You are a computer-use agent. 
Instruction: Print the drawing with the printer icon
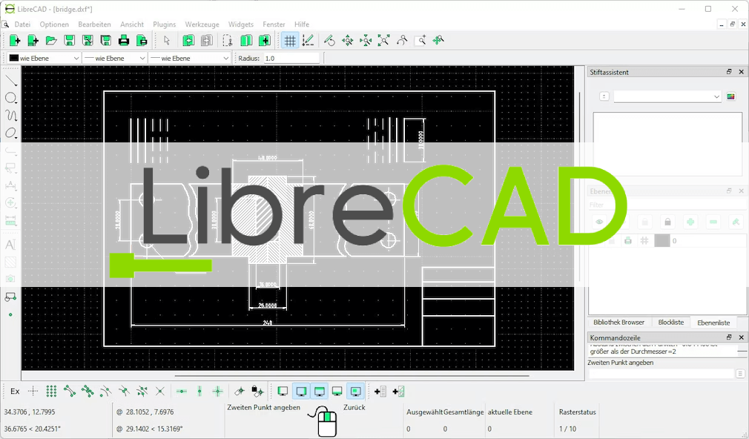(124, 41)
